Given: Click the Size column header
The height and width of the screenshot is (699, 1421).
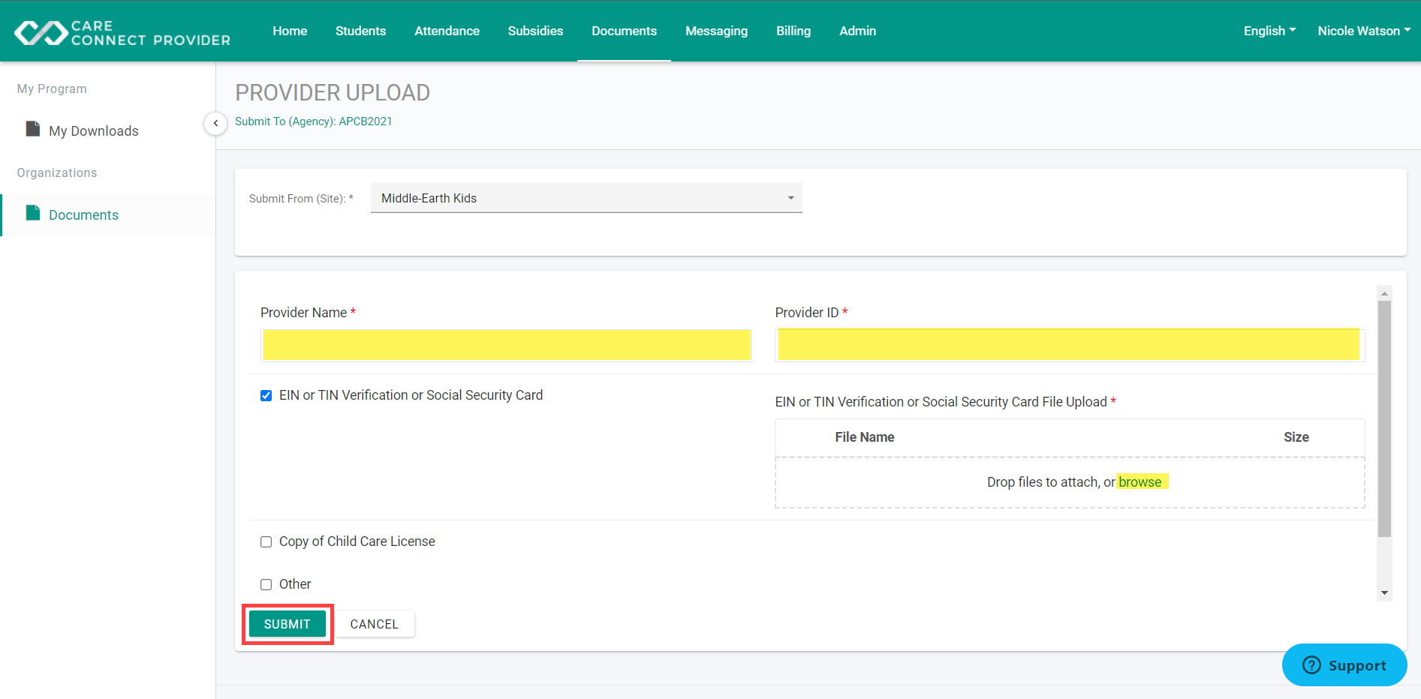Looking at the screenshot, I should pyautogui.click(x=1296, y=437).
